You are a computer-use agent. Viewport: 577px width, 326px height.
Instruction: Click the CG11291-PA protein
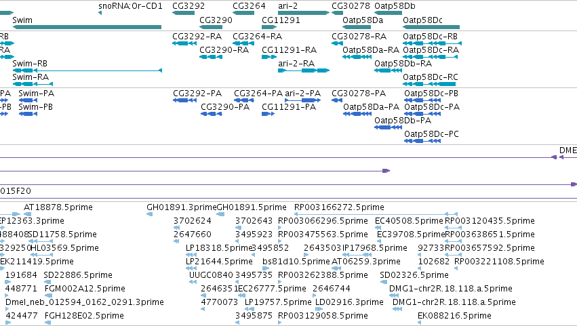(x=268, y=114)
